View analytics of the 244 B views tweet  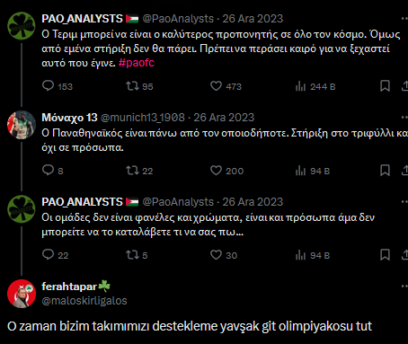click(x=315, y=86)
